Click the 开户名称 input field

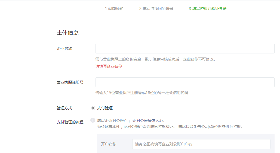(201, 144)
